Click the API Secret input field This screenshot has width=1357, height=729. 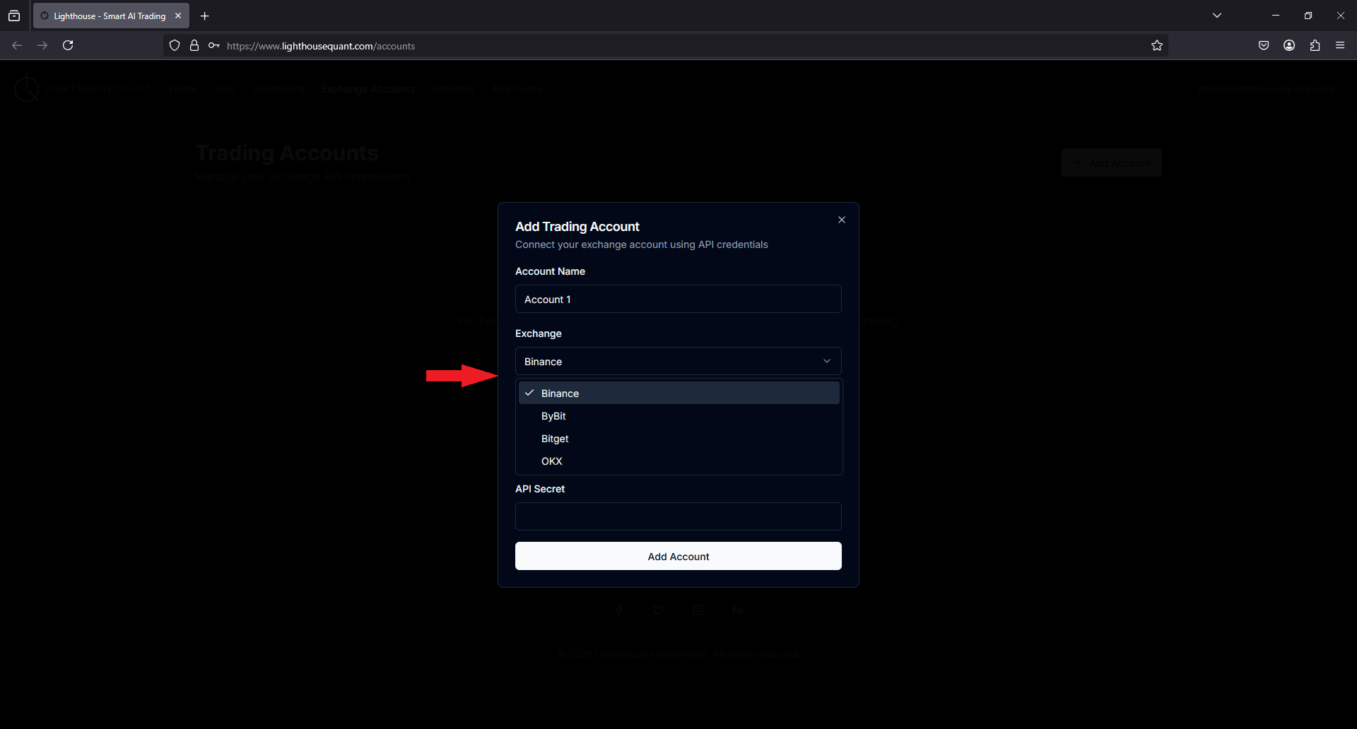point(678,516)
